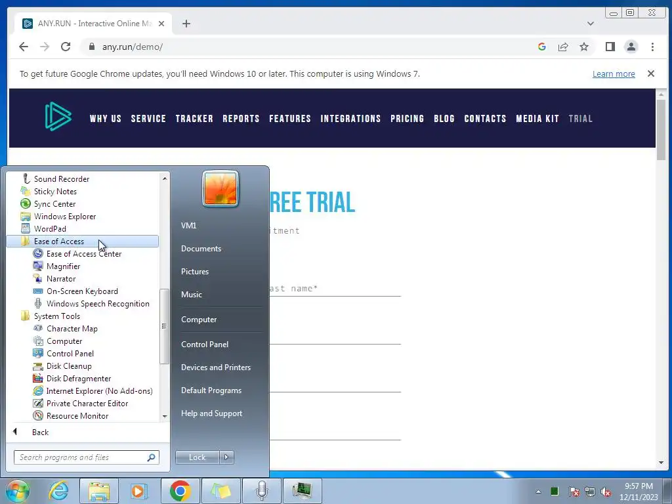
Task: Open a new Chrome tab
Action: [186, 24]
